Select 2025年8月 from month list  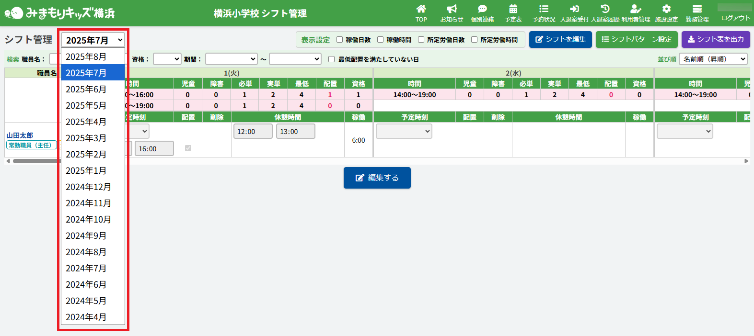pos(86,57)
